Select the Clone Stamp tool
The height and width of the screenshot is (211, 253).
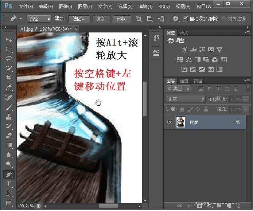click(9, 116)
